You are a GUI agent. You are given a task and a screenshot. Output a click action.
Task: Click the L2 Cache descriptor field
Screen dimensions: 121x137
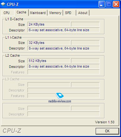click(63, 66)
